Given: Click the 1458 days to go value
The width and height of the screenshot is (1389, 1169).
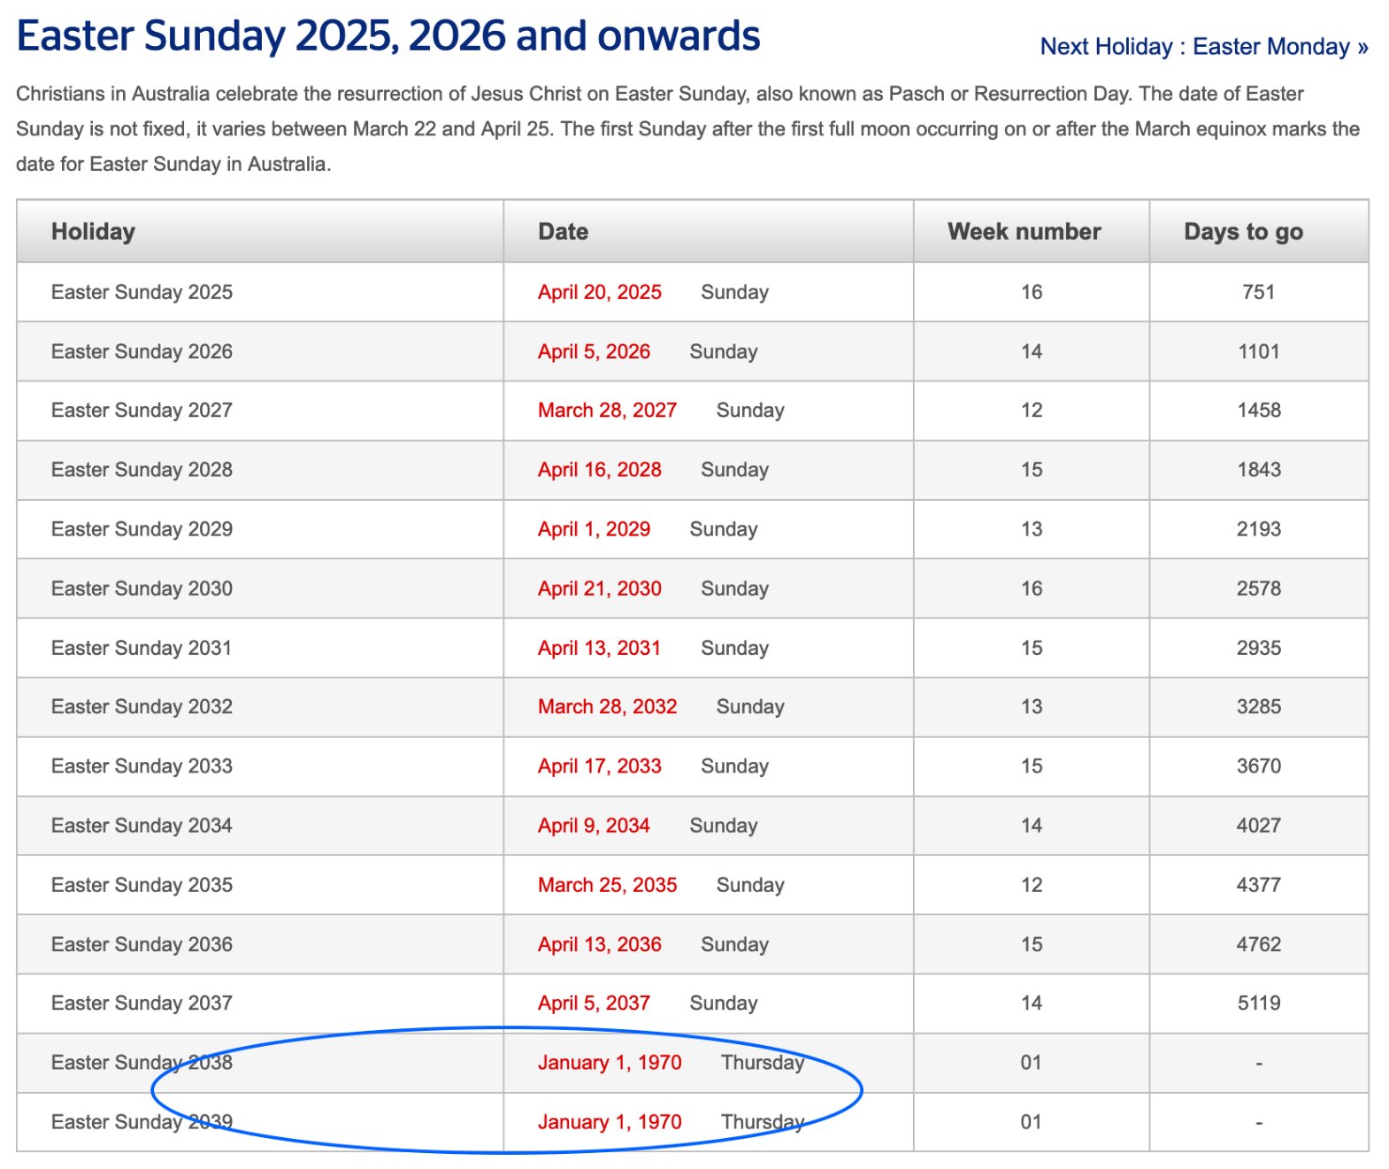Looking at the screenshot, I should click(x=1258, y=410).
